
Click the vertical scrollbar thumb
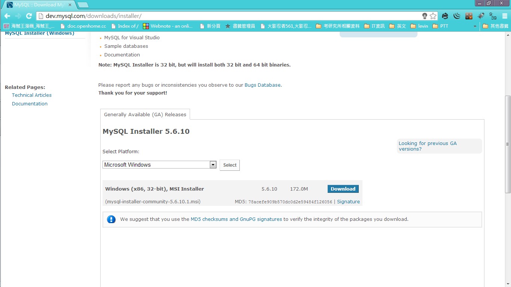[508, 144]
